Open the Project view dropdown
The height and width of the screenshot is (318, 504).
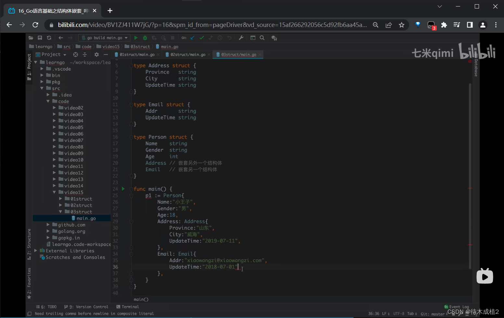tap(51, 55)
